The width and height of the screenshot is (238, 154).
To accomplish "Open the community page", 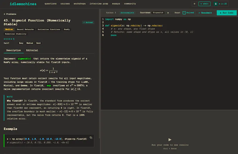I will (x=130, y=4).
